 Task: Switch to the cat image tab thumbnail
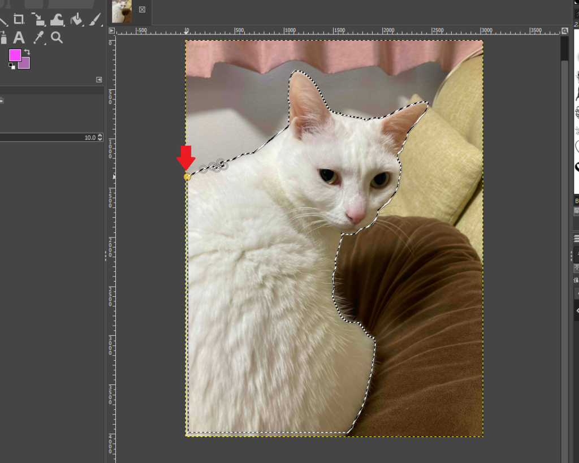pos(122,11)
